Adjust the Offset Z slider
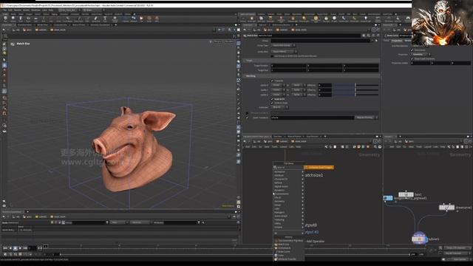This screenshot has width=473, height=266. [x=355, y=95]
